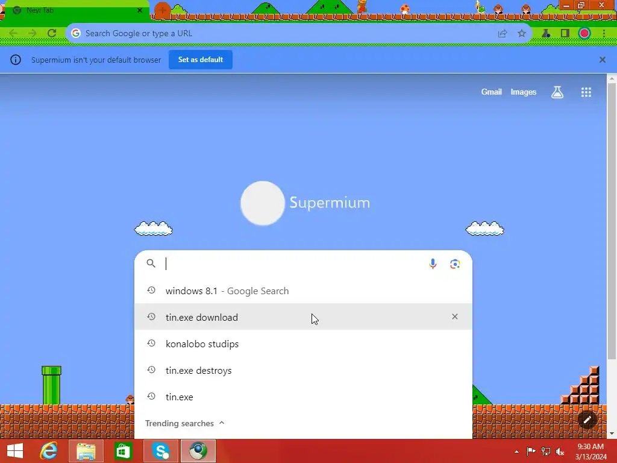
Task: Open a new tab with the plus button
Action: [163, 10]
